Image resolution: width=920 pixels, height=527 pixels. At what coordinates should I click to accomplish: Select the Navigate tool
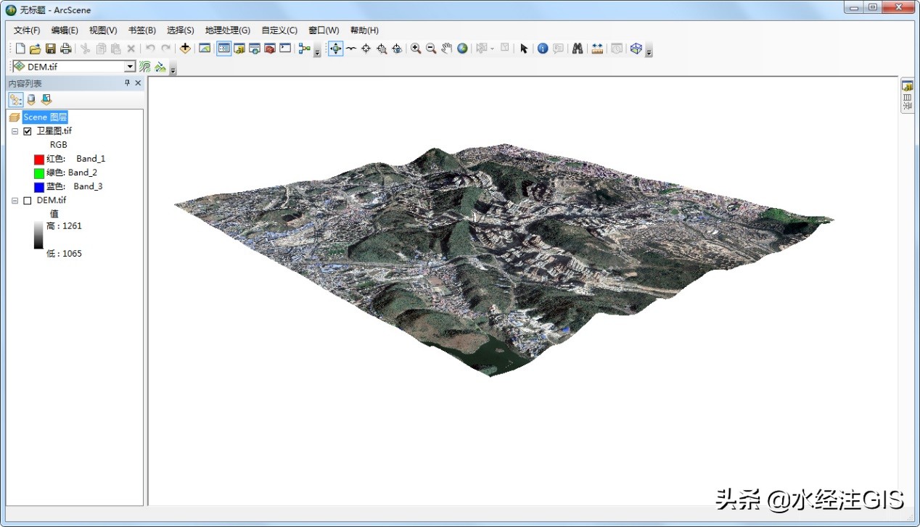pos(335,49)
